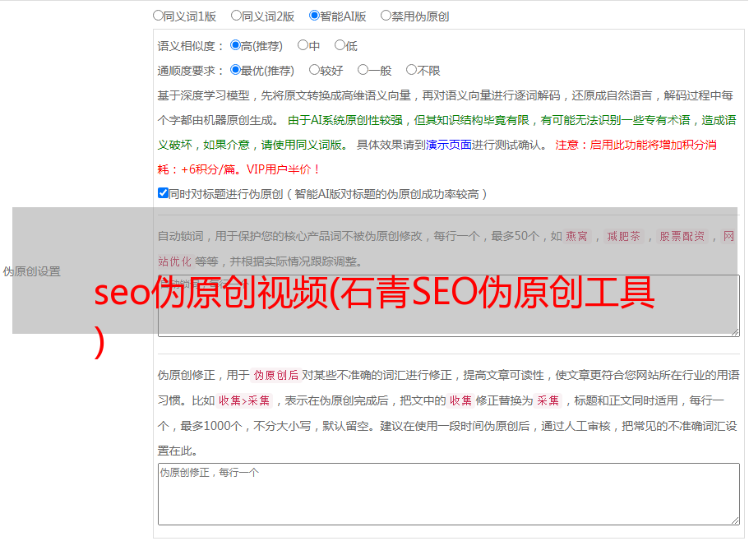
Task: Set 通顺度要求 to 不限
Action: tap(411, 70)
